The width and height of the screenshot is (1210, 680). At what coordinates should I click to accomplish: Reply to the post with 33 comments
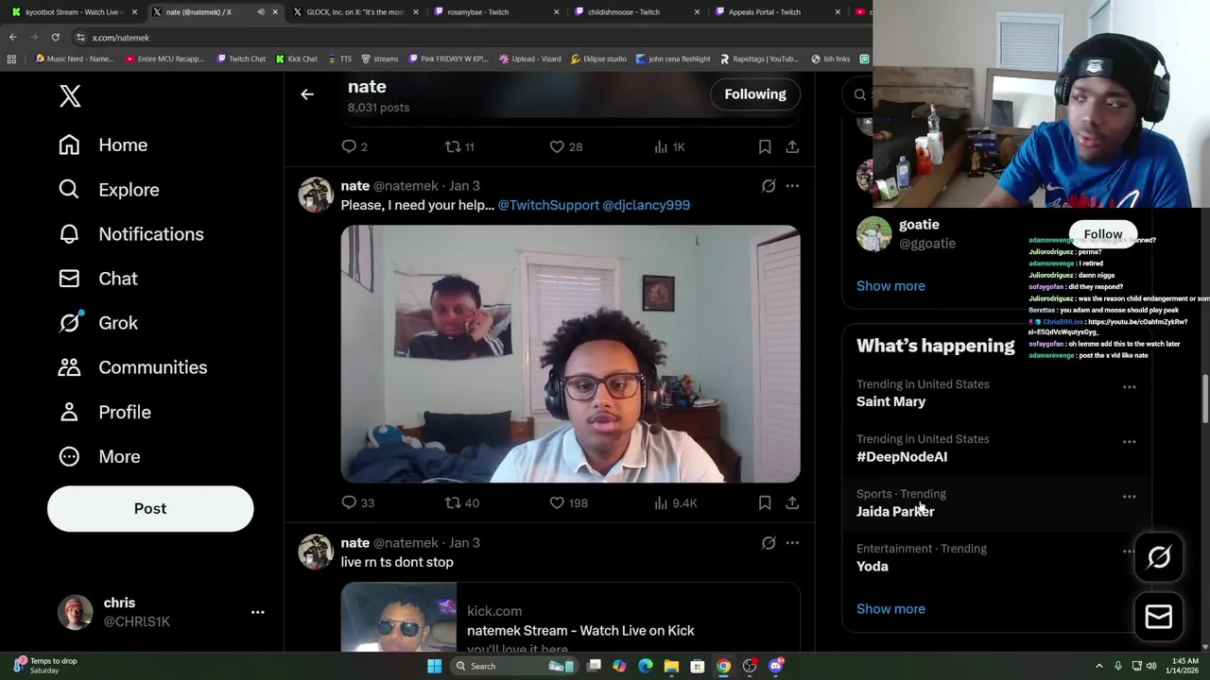tap(357, 502)
